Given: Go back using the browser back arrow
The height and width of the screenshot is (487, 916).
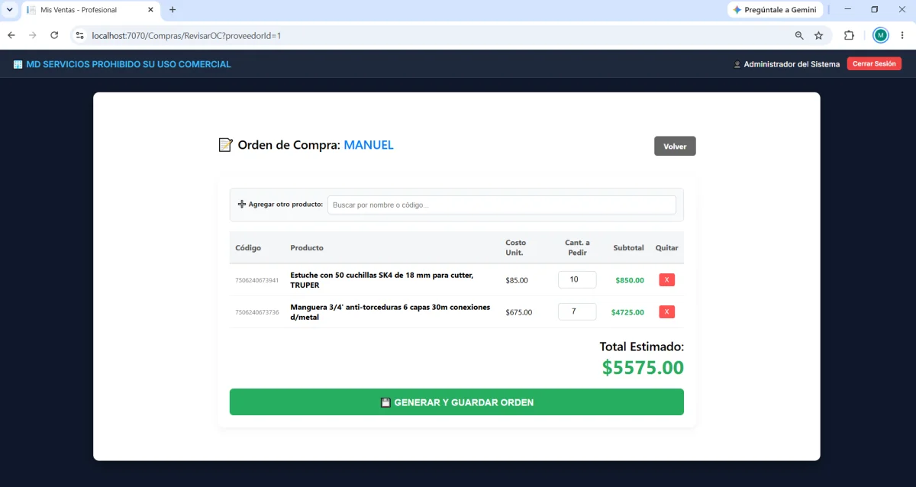Looking at the screenshot, I should point(11,35).
